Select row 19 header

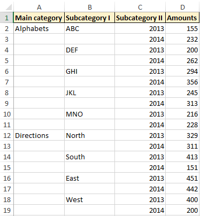click(x=6, y=210)
